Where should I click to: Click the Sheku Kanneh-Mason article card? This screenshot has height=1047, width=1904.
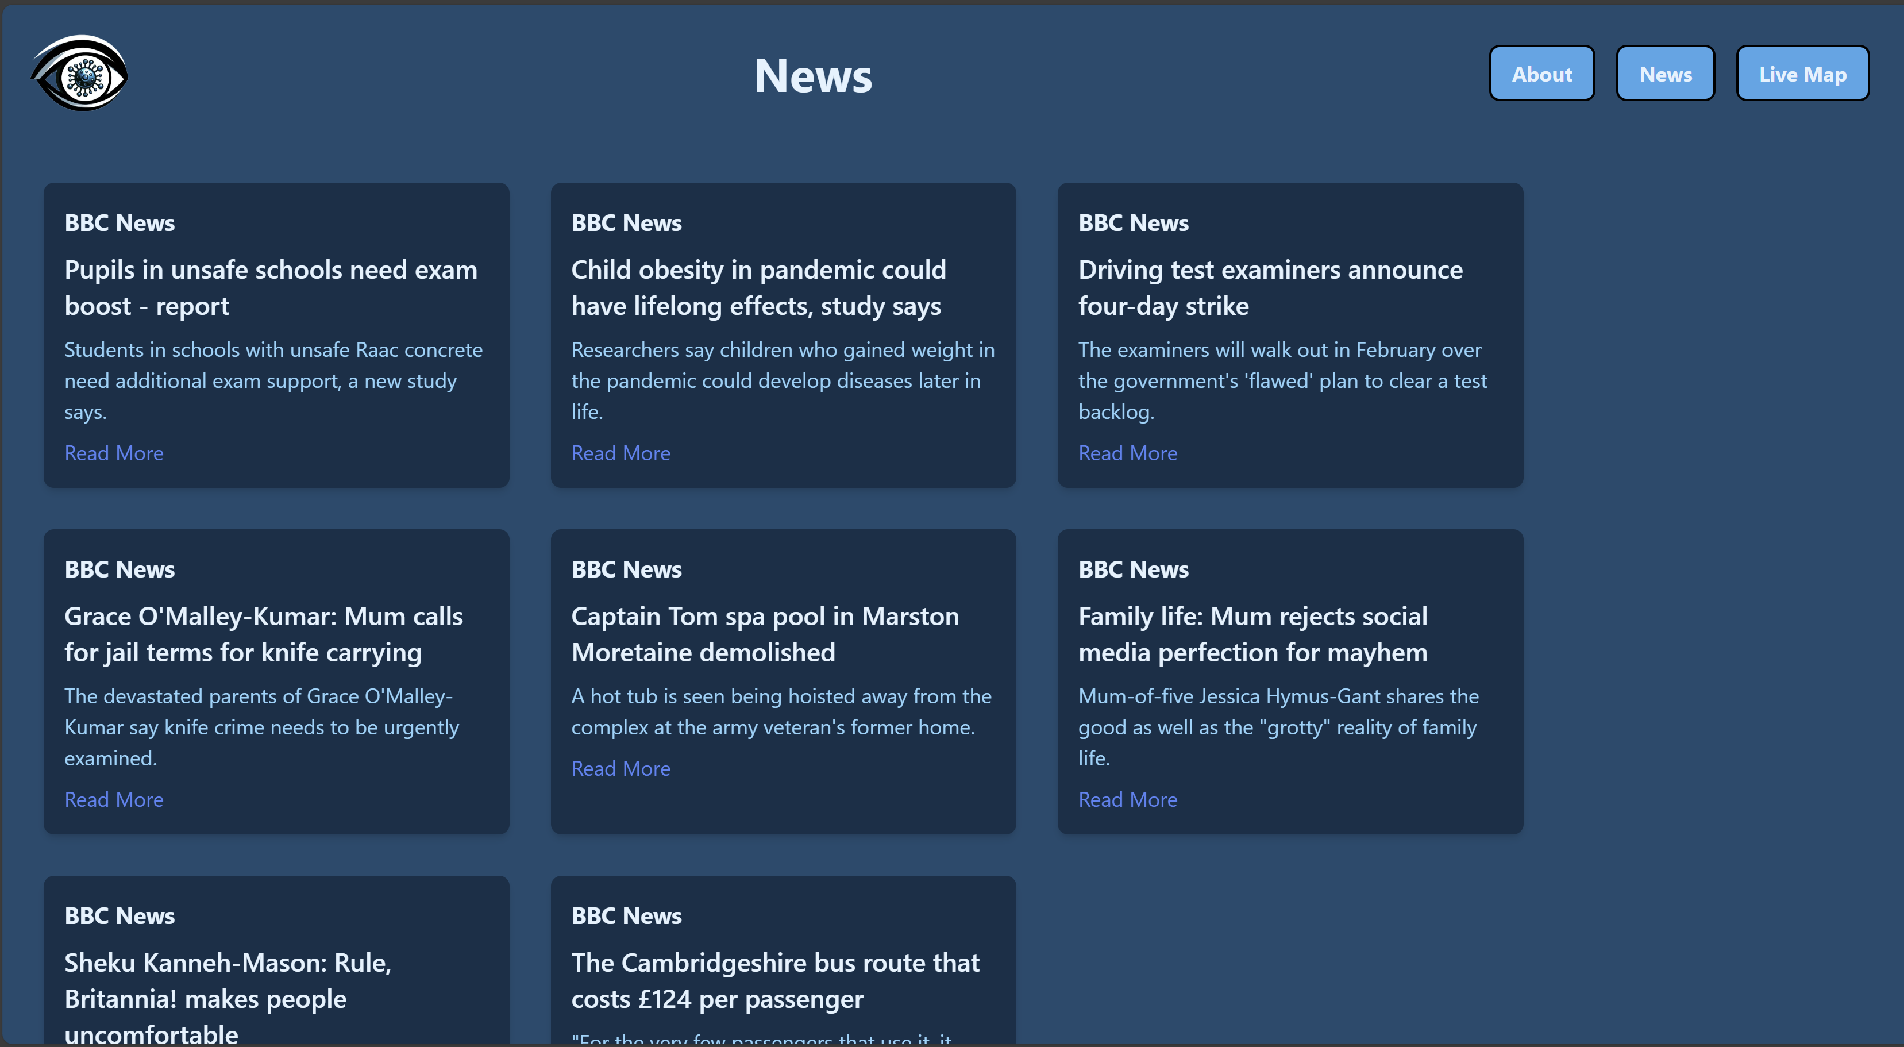(x=276, y=976)
